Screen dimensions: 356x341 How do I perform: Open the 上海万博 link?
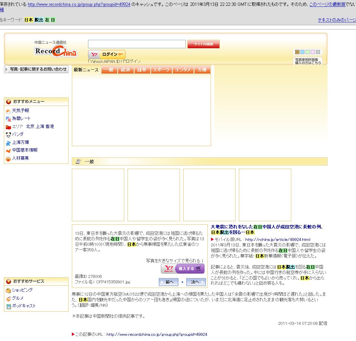(21, 142)
